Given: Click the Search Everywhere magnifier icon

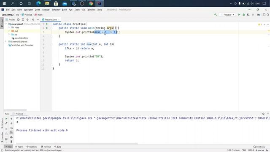Looking at the screenshot, I should pyautogui.click(x=268, y=15).
